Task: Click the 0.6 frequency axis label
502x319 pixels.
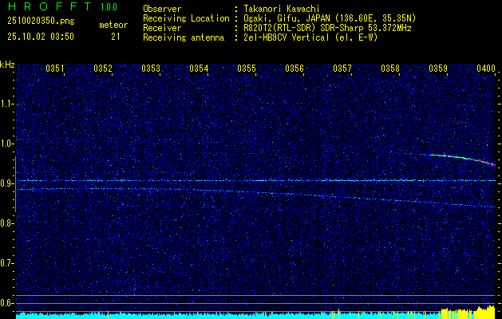Action: click(x=7, y=302)
